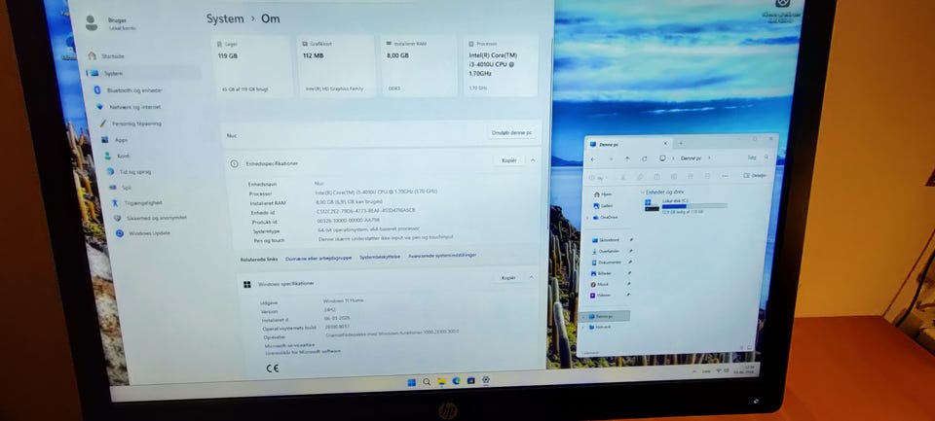
Task: Open Microsoft-serviceaftale link
Action: (x=289, y=345)
